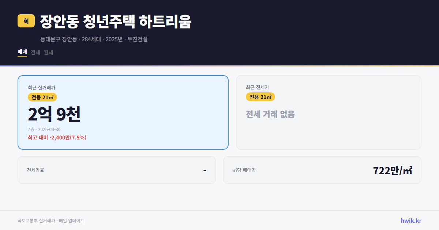Click the '전세 거래 없음' placeholder text
This screenshot has height=230, width=439.
[271, 115]
